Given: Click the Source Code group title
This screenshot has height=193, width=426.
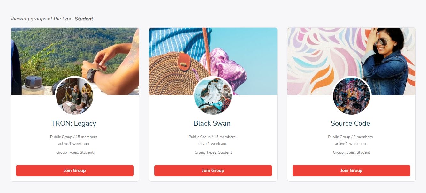Looking at the screenshot, I should click(x=350, y=123).
